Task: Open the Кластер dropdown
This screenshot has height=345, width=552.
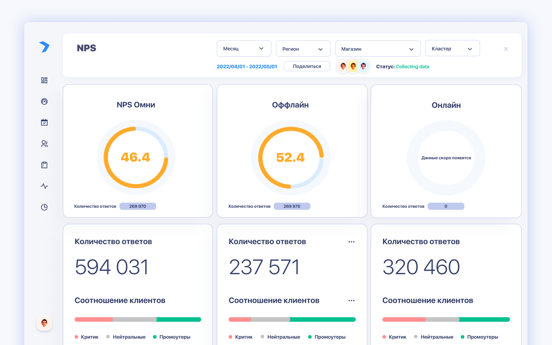Action: tap(452, 49)
